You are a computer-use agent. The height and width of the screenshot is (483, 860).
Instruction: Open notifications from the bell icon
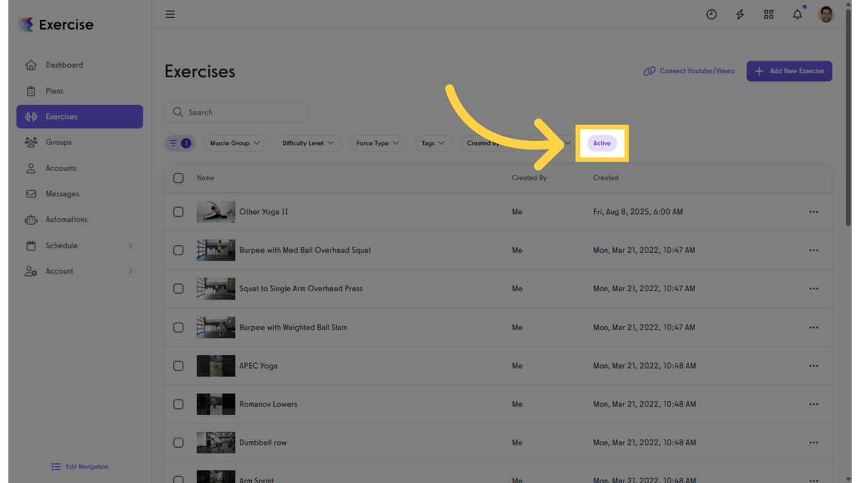pyautogui.click(x=797, y=14)
